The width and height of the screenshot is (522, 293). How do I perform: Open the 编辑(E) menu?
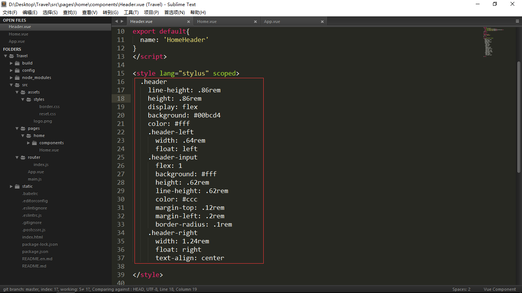(x=30, y=13)
